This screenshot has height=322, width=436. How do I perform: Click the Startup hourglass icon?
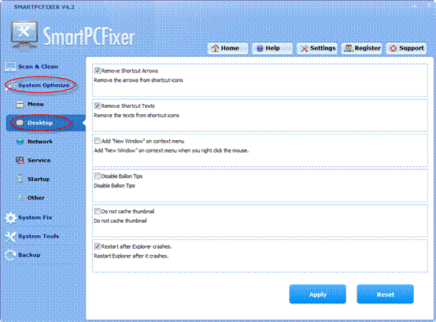pyautogui.click(x=20, y=179)
